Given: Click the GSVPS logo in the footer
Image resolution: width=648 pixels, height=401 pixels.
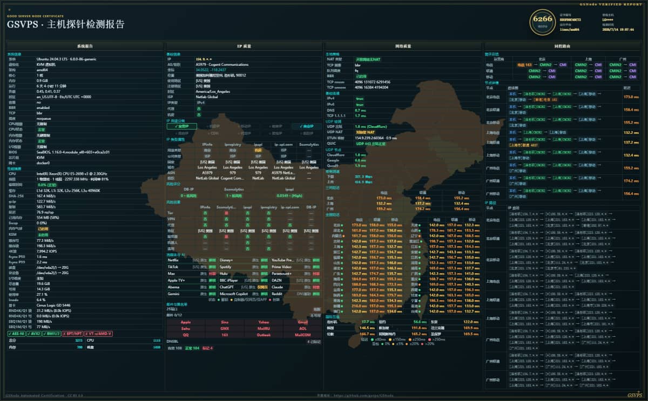Looking at the screenshot, I should (x=635, y=396).
